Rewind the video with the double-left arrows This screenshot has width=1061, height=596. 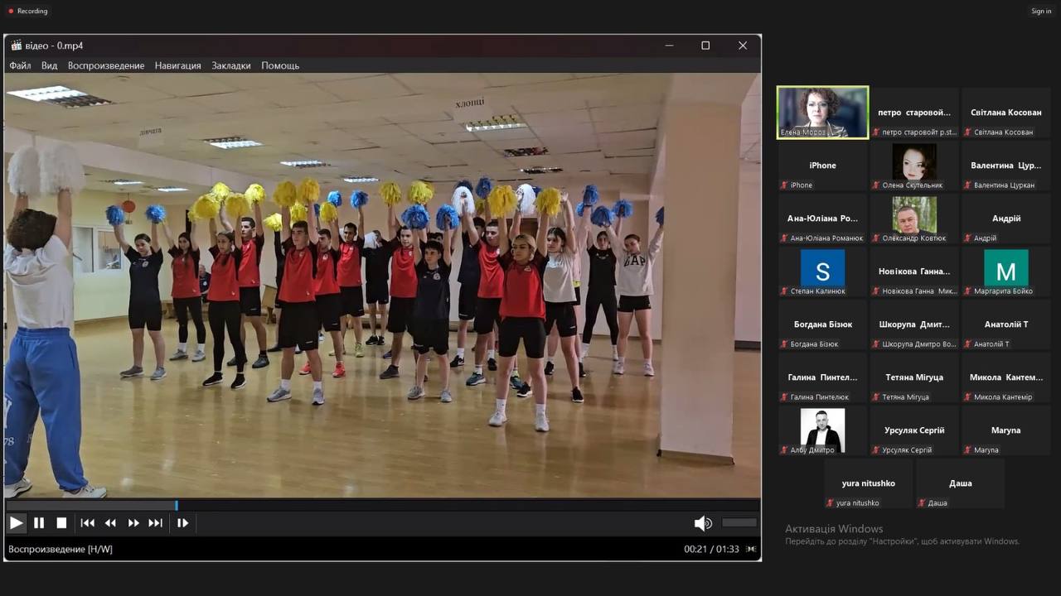(110, 522)
